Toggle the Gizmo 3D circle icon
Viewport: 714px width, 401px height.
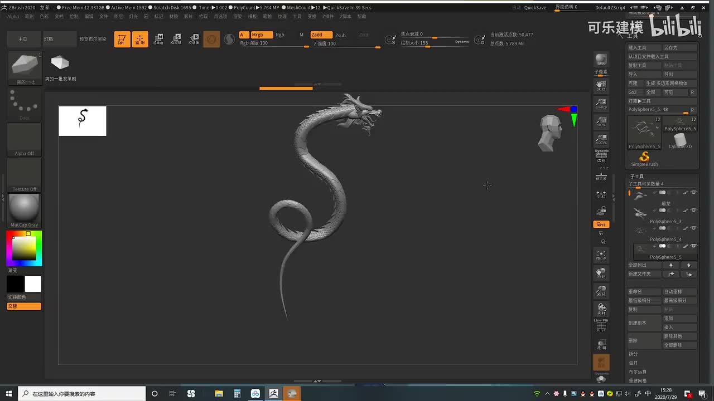(211, 39)
